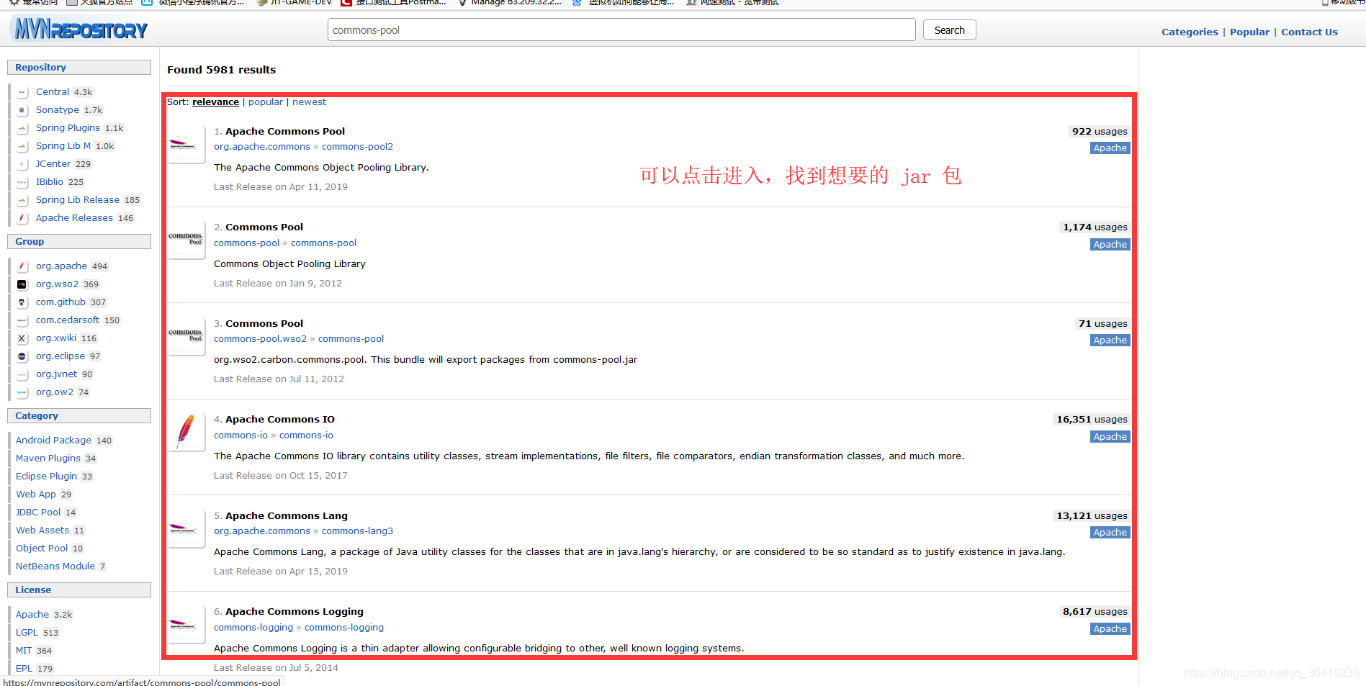Click the org.apache.commons link under Commons Pool
The image size is (1366, 686).
[x=262, y=147]
